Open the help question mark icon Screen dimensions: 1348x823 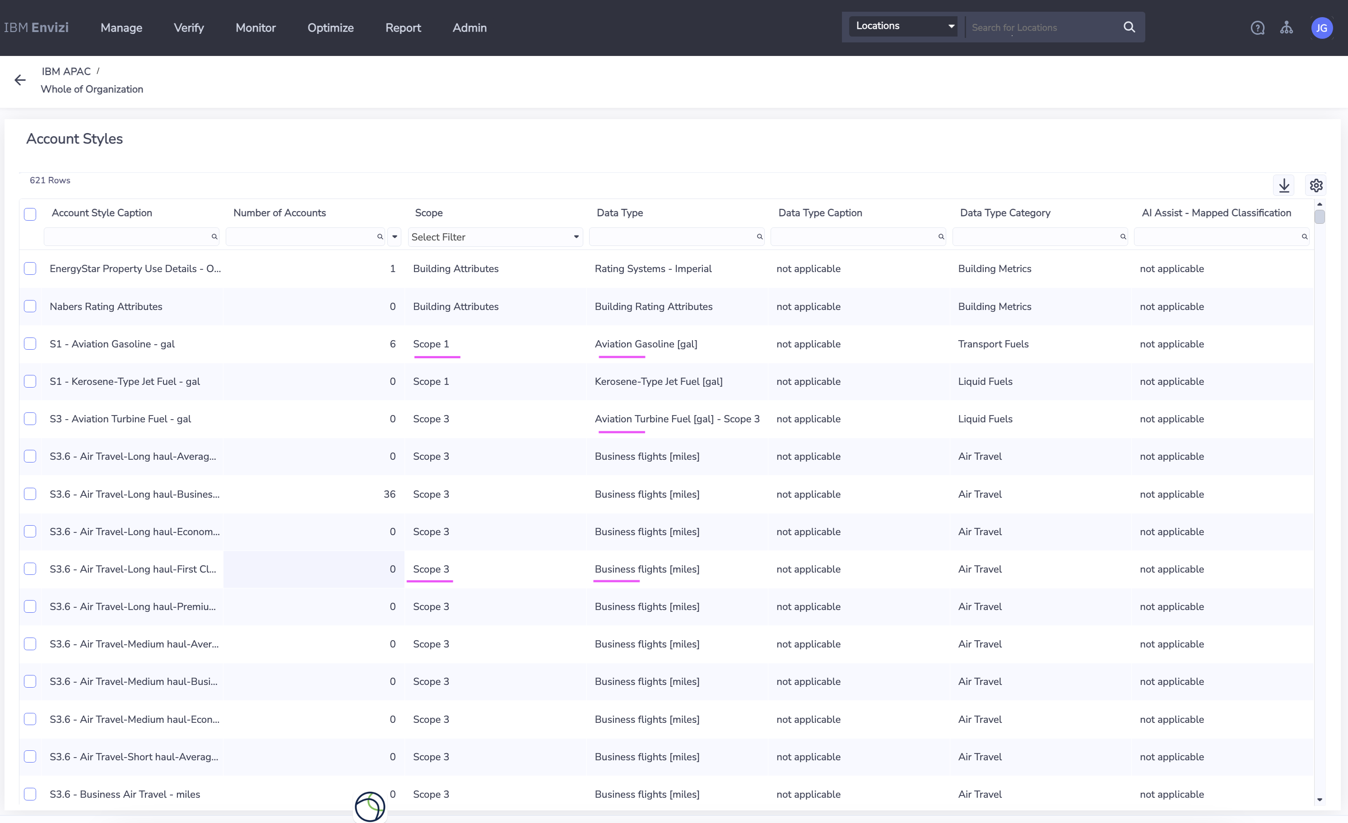click(1257, 28)
